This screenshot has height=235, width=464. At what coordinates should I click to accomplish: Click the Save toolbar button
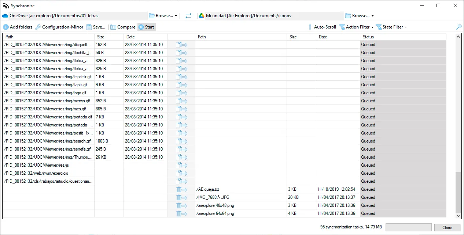coord(96,27)
